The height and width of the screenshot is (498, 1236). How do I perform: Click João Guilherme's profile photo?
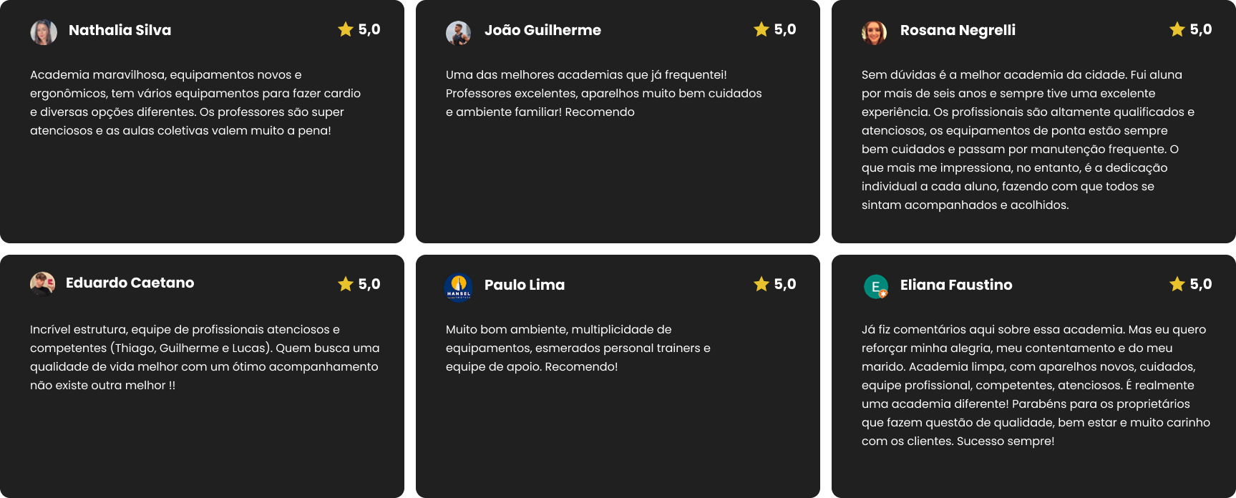pos(458,33)
